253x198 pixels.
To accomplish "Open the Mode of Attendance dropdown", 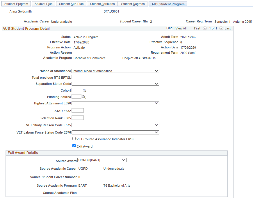I will (115, 71).
